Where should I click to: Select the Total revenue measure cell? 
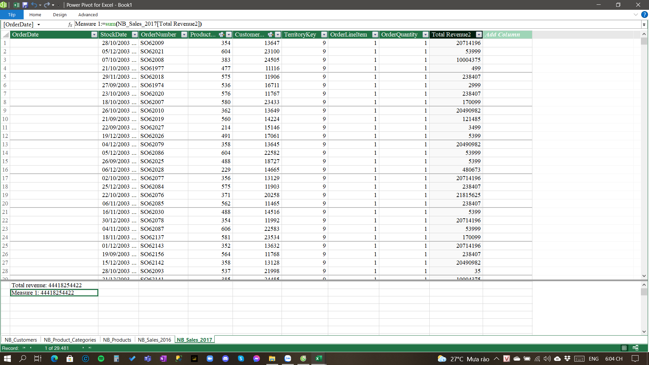coord(54,285)
